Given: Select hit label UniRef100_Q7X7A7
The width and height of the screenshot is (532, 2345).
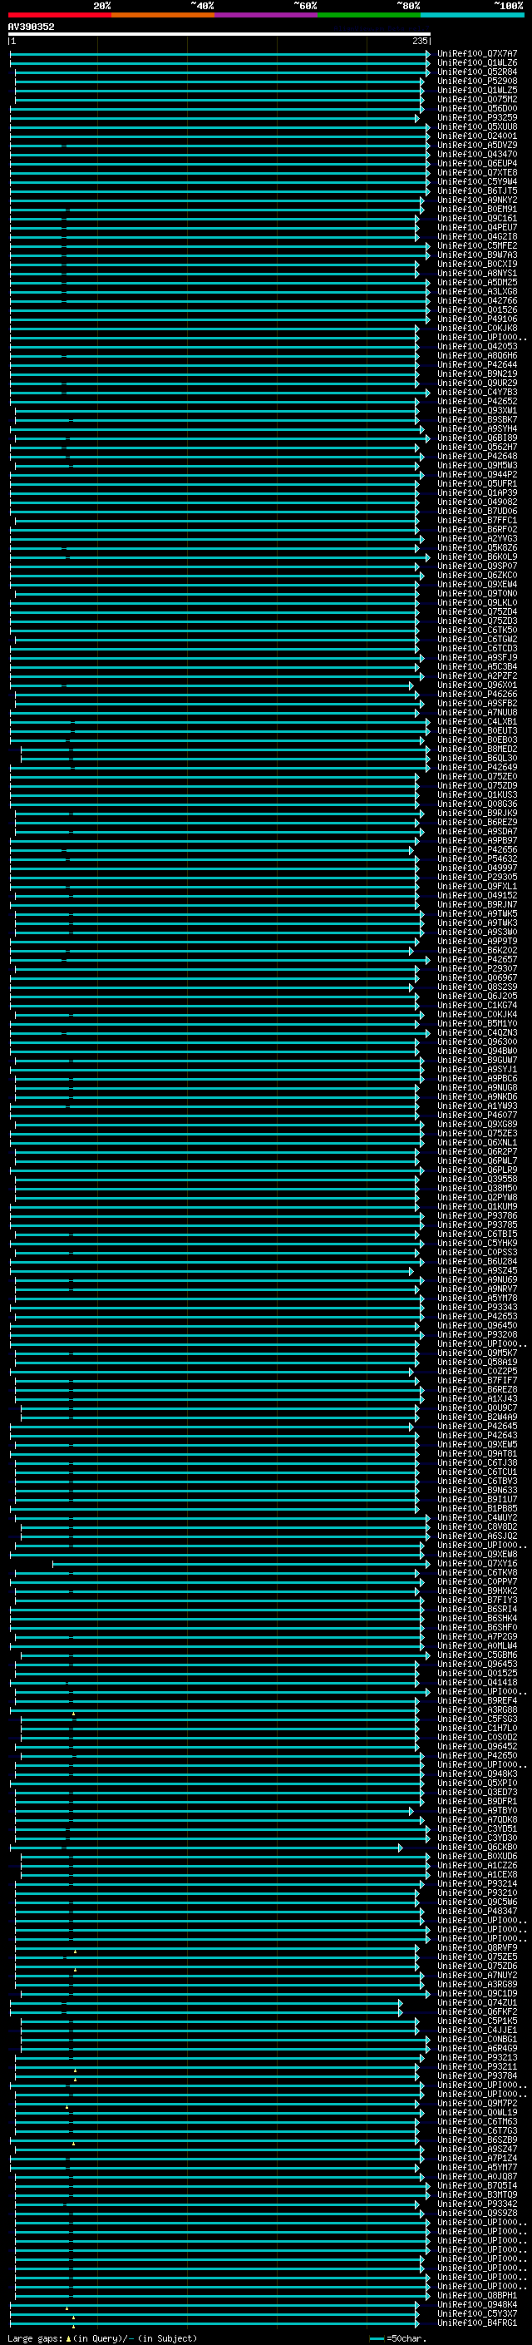Looking at the screenshot, I should pos(476,54).
